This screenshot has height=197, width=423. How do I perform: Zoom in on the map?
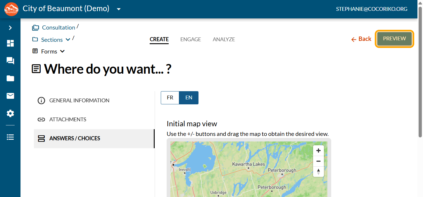[318, 151]
